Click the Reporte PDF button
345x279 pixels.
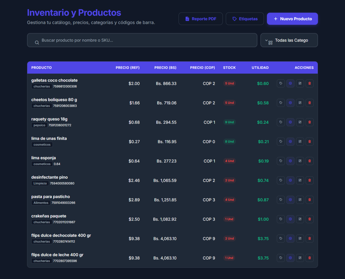pos(201,19)
